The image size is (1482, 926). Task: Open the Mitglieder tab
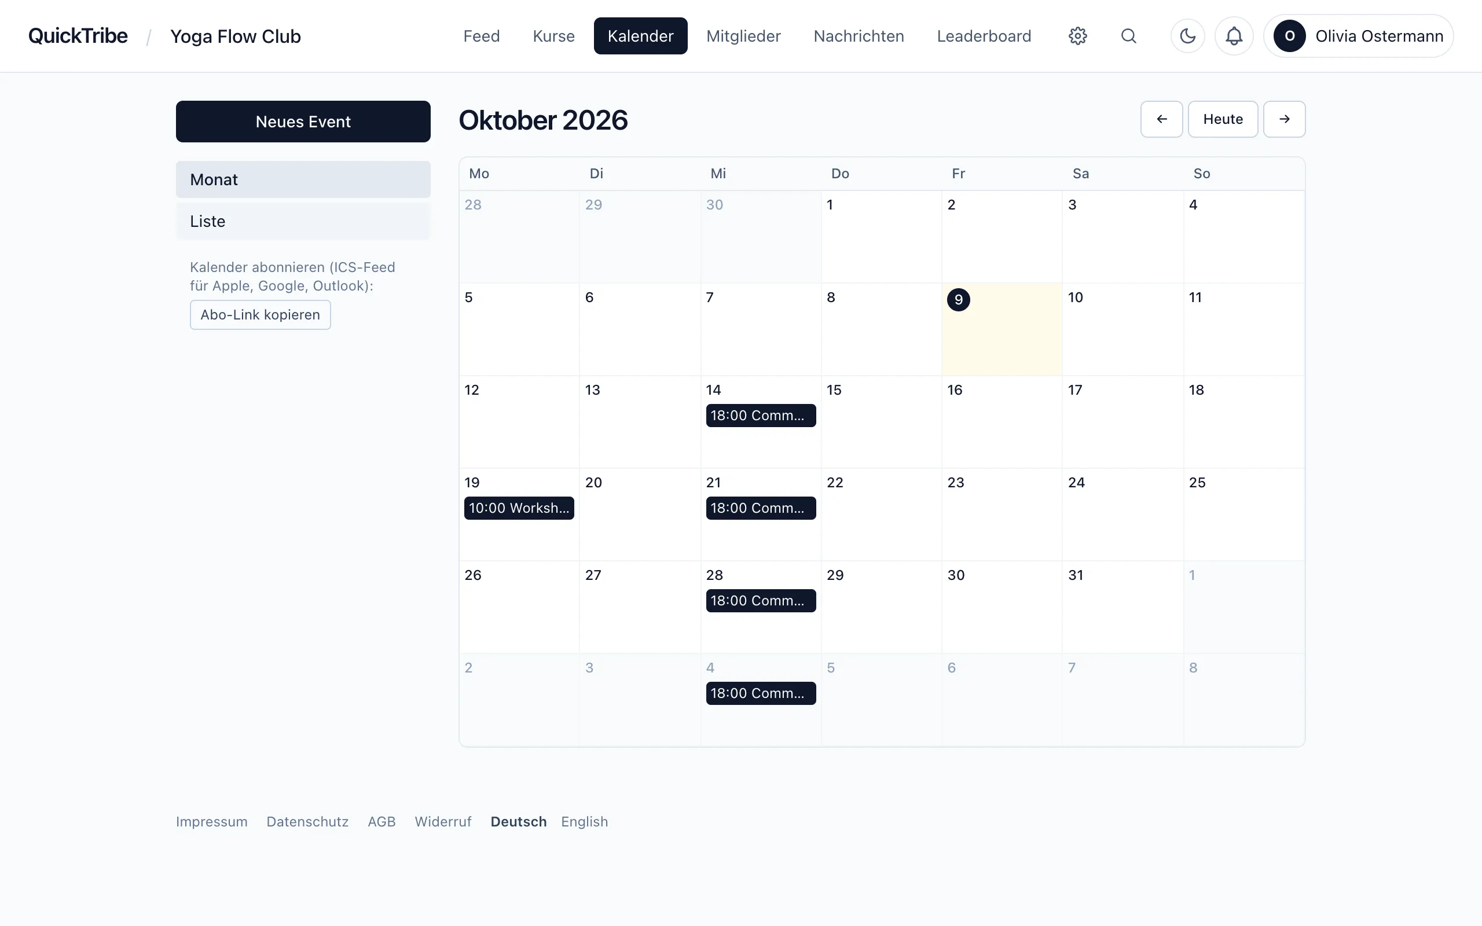coord(743,36)
